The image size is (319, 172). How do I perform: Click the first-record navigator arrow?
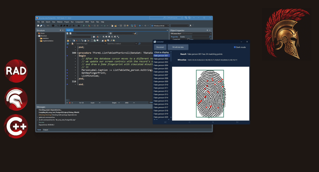tap(165, 122)
